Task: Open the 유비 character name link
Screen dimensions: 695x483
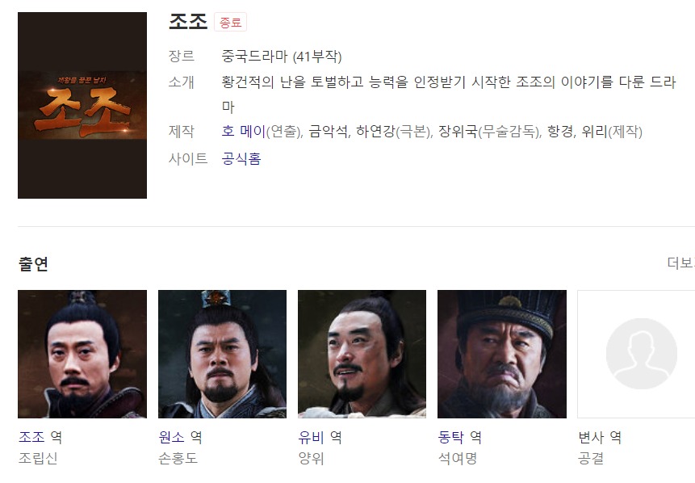Action: point(311,437)
